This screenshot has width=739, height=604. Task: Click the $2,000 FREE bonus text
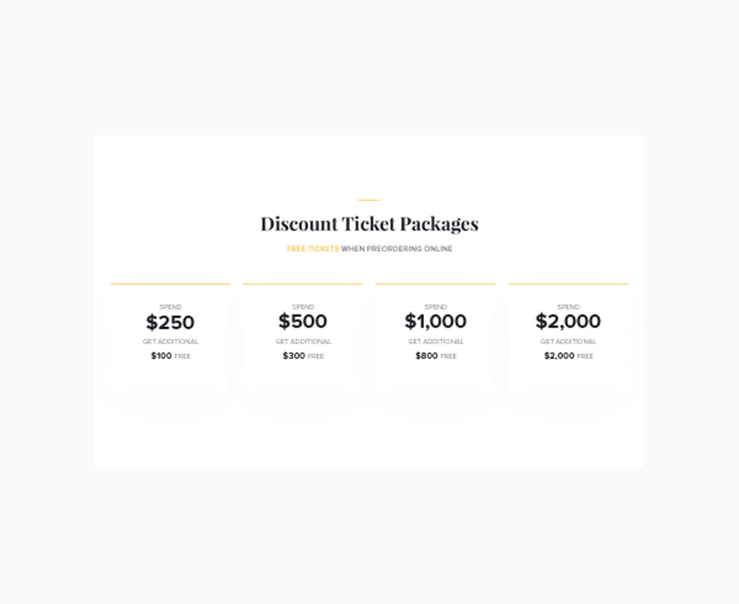tap(568, 356)
